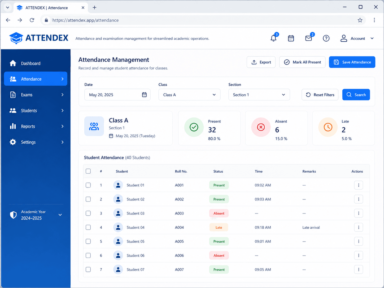
Task: Expand the Academic Year 2024–2025 selector
Action: (x=60, y=215)
